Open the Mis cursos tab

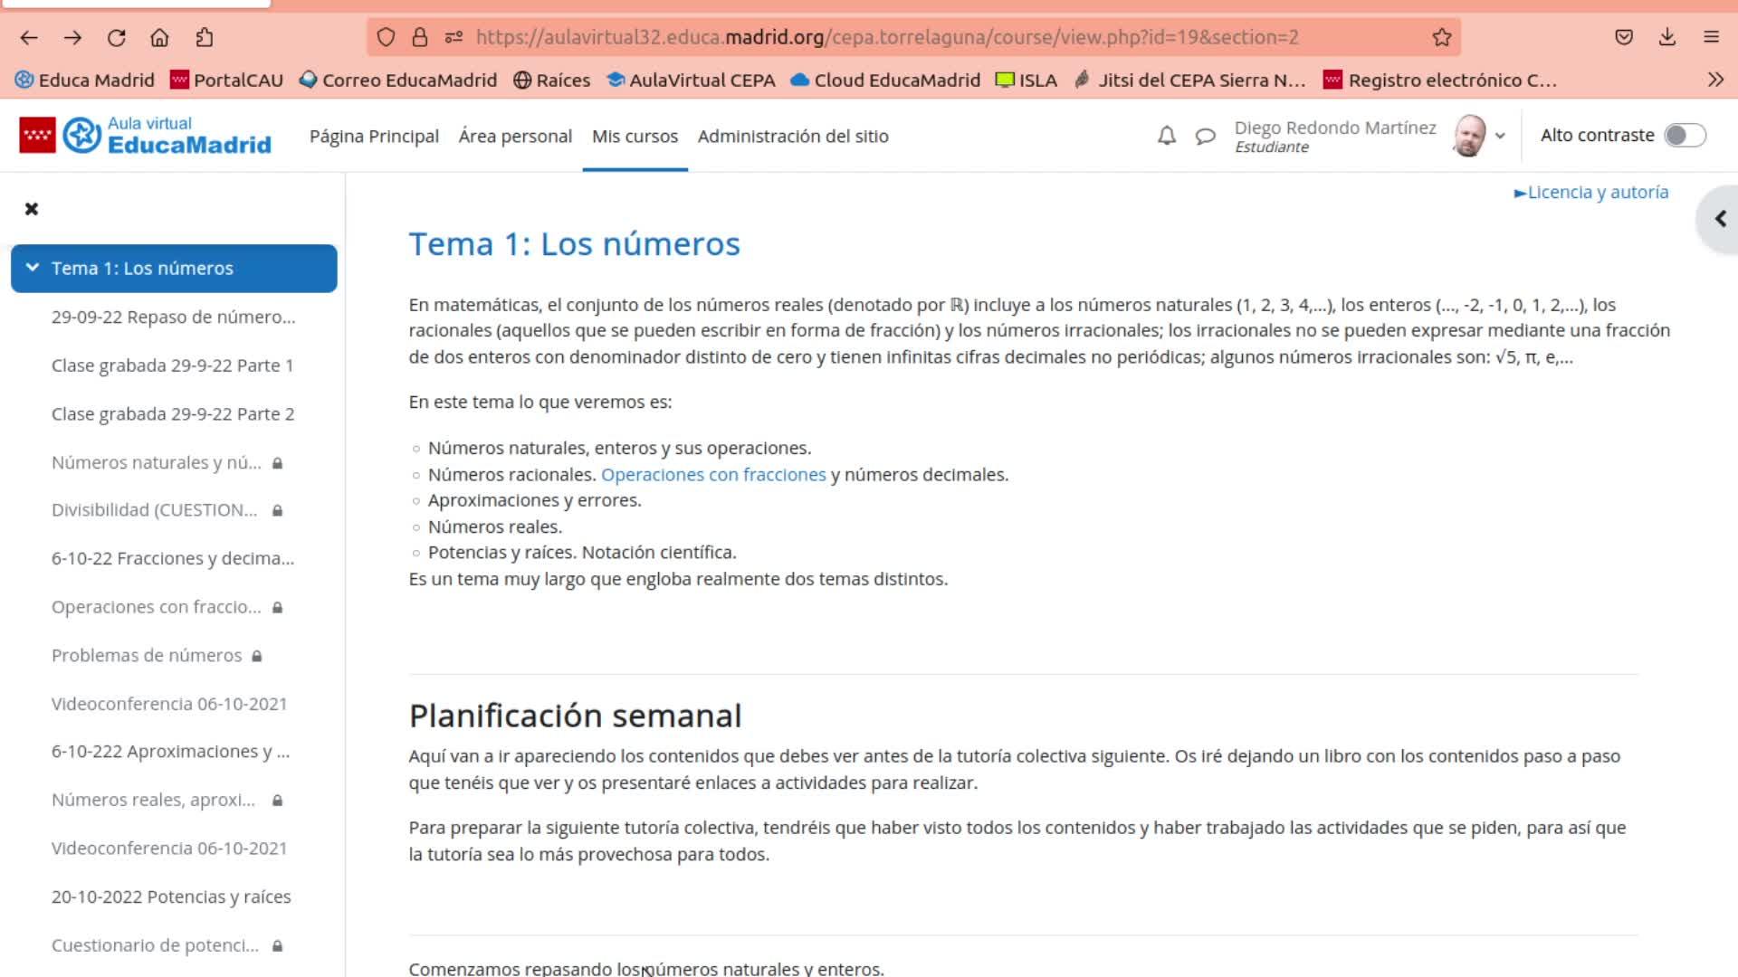(x=635, y=136)
